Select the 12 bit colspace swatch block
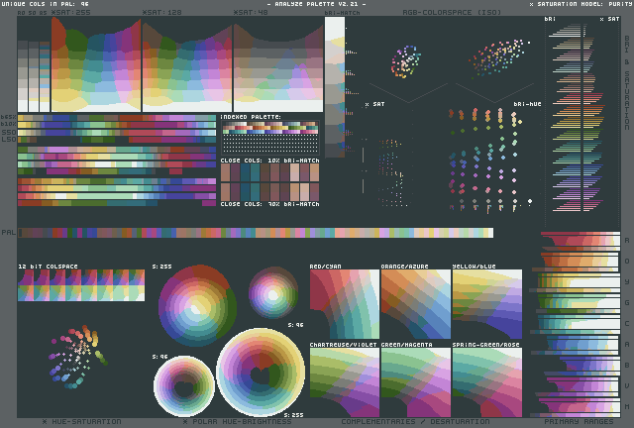The width and height of the screenshot is (634, 428). 81,286
